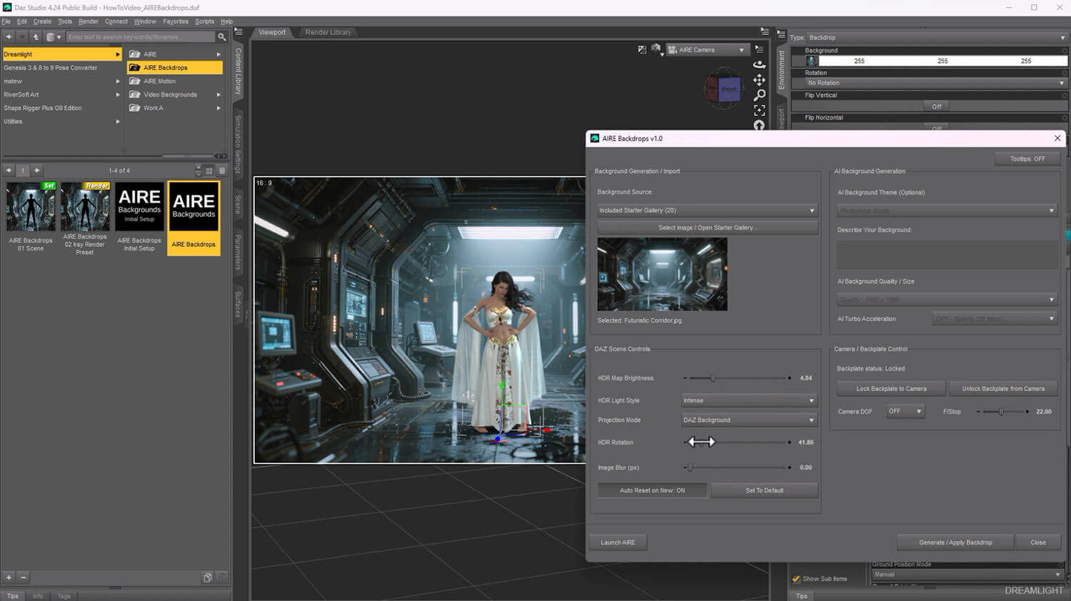Screen dimensions: 1071x601
Task: Switch content results to grid view
Action: (209, 171)
